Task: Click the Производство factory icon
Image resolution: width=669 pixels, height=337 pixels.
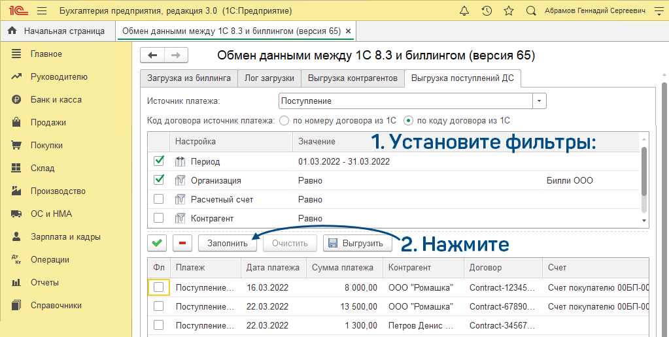Action: coord(16,191)
